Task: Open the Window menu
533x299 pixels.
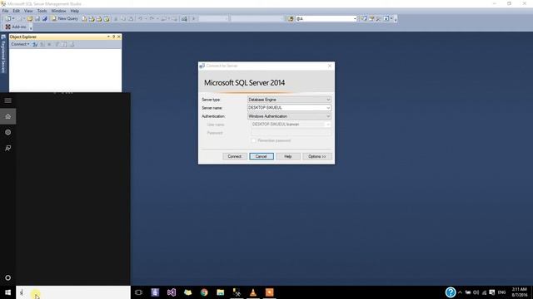Action: pyautogui.click(x=58, y=11)
